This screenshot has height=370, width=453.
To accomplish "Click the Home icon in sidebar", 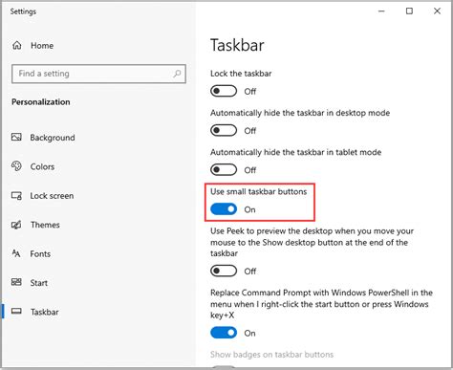I will coord(17,45).
